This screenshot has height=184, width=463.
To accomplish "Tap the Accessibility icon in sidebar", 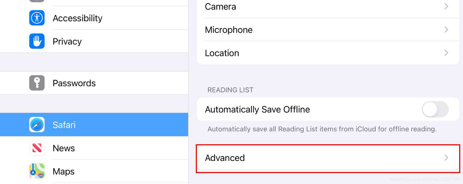I will pyautogui.click(x=37, y=18).
